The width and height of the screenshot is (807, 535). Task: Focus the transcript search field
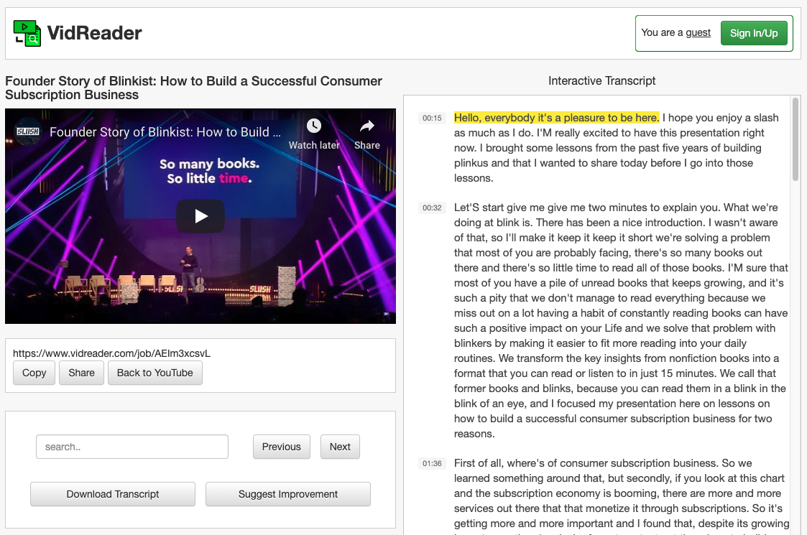132,447
